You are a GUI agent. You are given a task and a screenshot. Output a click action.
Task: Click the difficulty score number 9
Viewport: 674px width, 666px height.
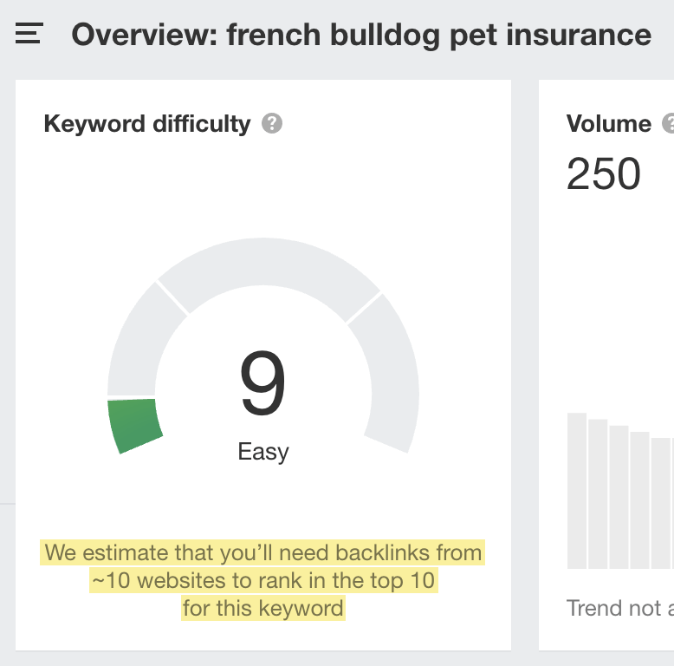(x=262, y=385)
